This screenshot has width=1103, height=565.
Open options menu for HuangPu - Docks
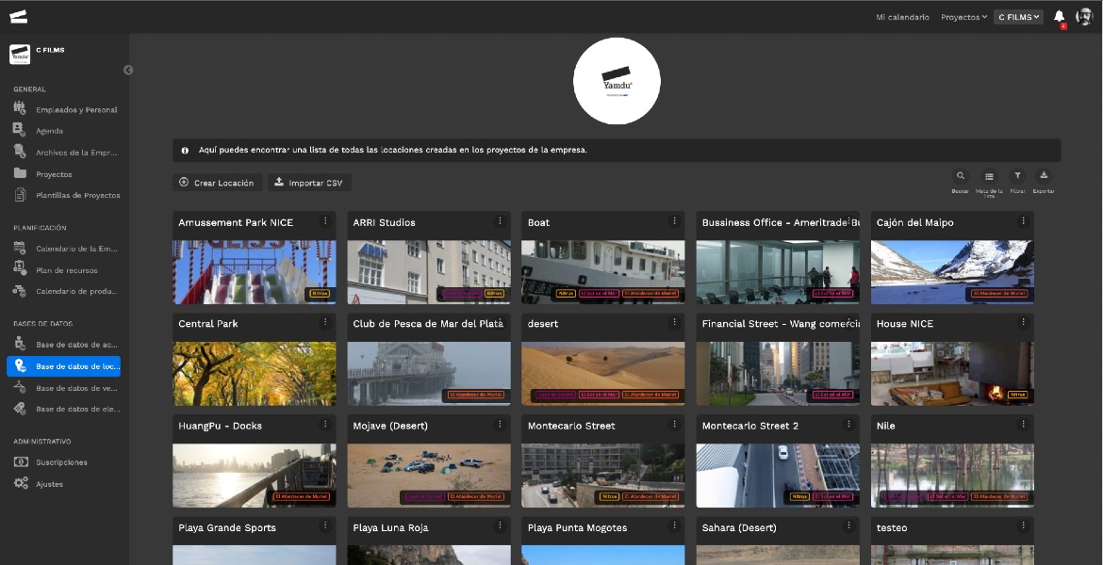tap(325, 425)
